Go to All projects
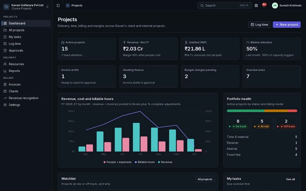This screenshot has width=306, height=191. (x=26, y=30)
